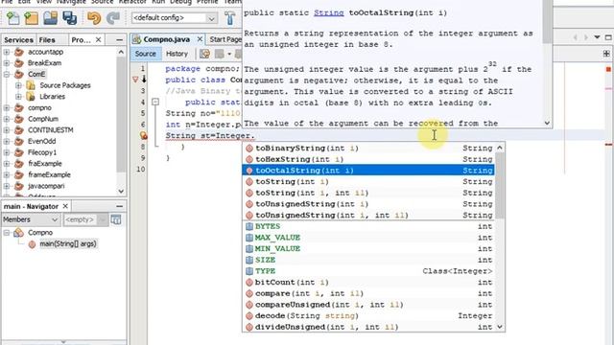Click the Source Packages folder icon
This screenshot has height=345, width=614.
point(31,85)
